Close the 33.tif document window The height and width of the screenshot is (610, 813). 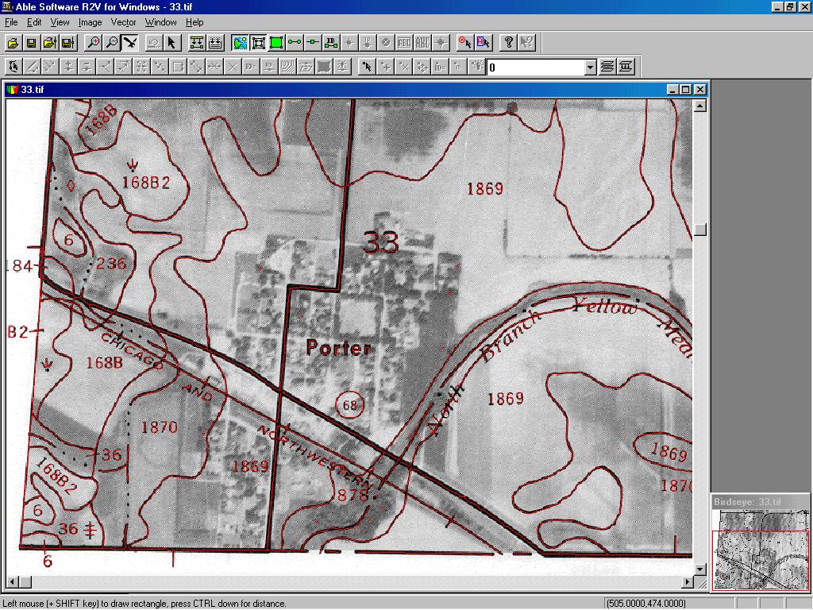700,89
